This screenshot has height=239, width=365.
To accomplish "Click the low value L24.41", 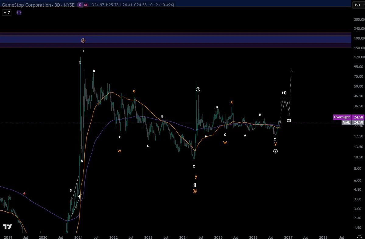I will [126, 5].
